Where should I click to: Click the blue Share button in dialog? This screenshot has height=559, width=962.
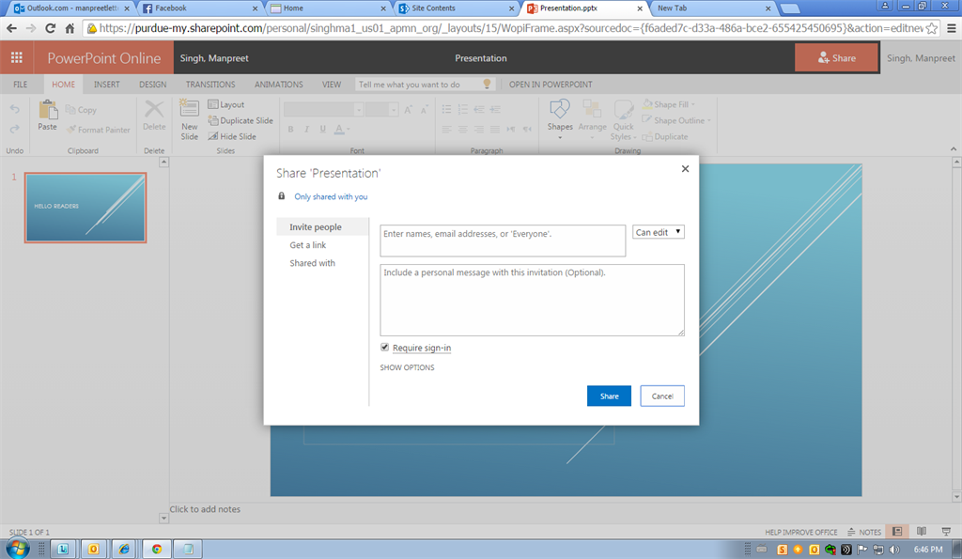pos(609,396)
